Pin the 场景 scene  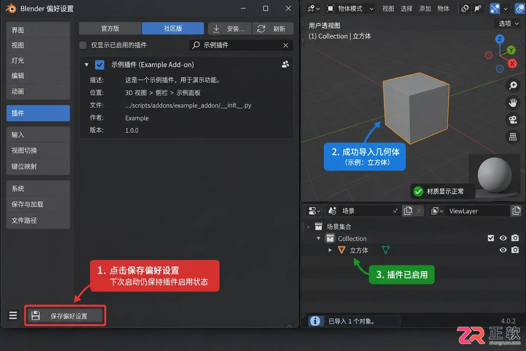[x=395, y=211]
